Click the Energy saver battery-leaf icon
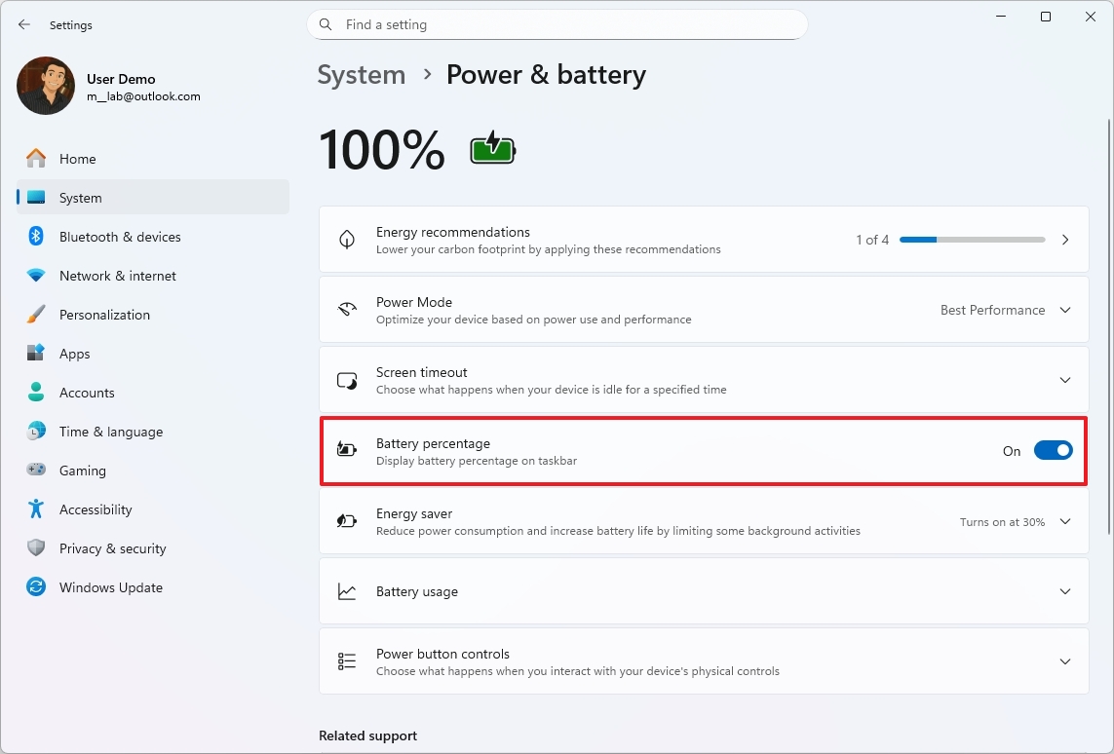The width and height of the screenshot is (1114, 754). point(346,521)
